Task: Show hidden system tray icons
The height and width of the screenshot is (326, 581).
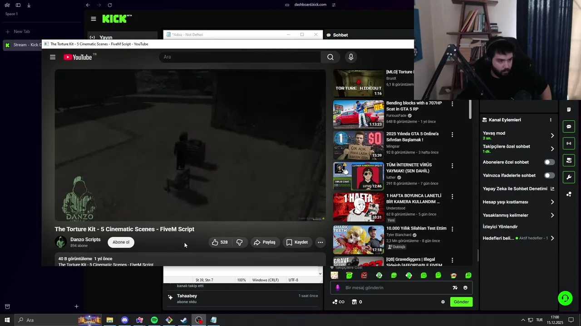Action: (523, 320)
